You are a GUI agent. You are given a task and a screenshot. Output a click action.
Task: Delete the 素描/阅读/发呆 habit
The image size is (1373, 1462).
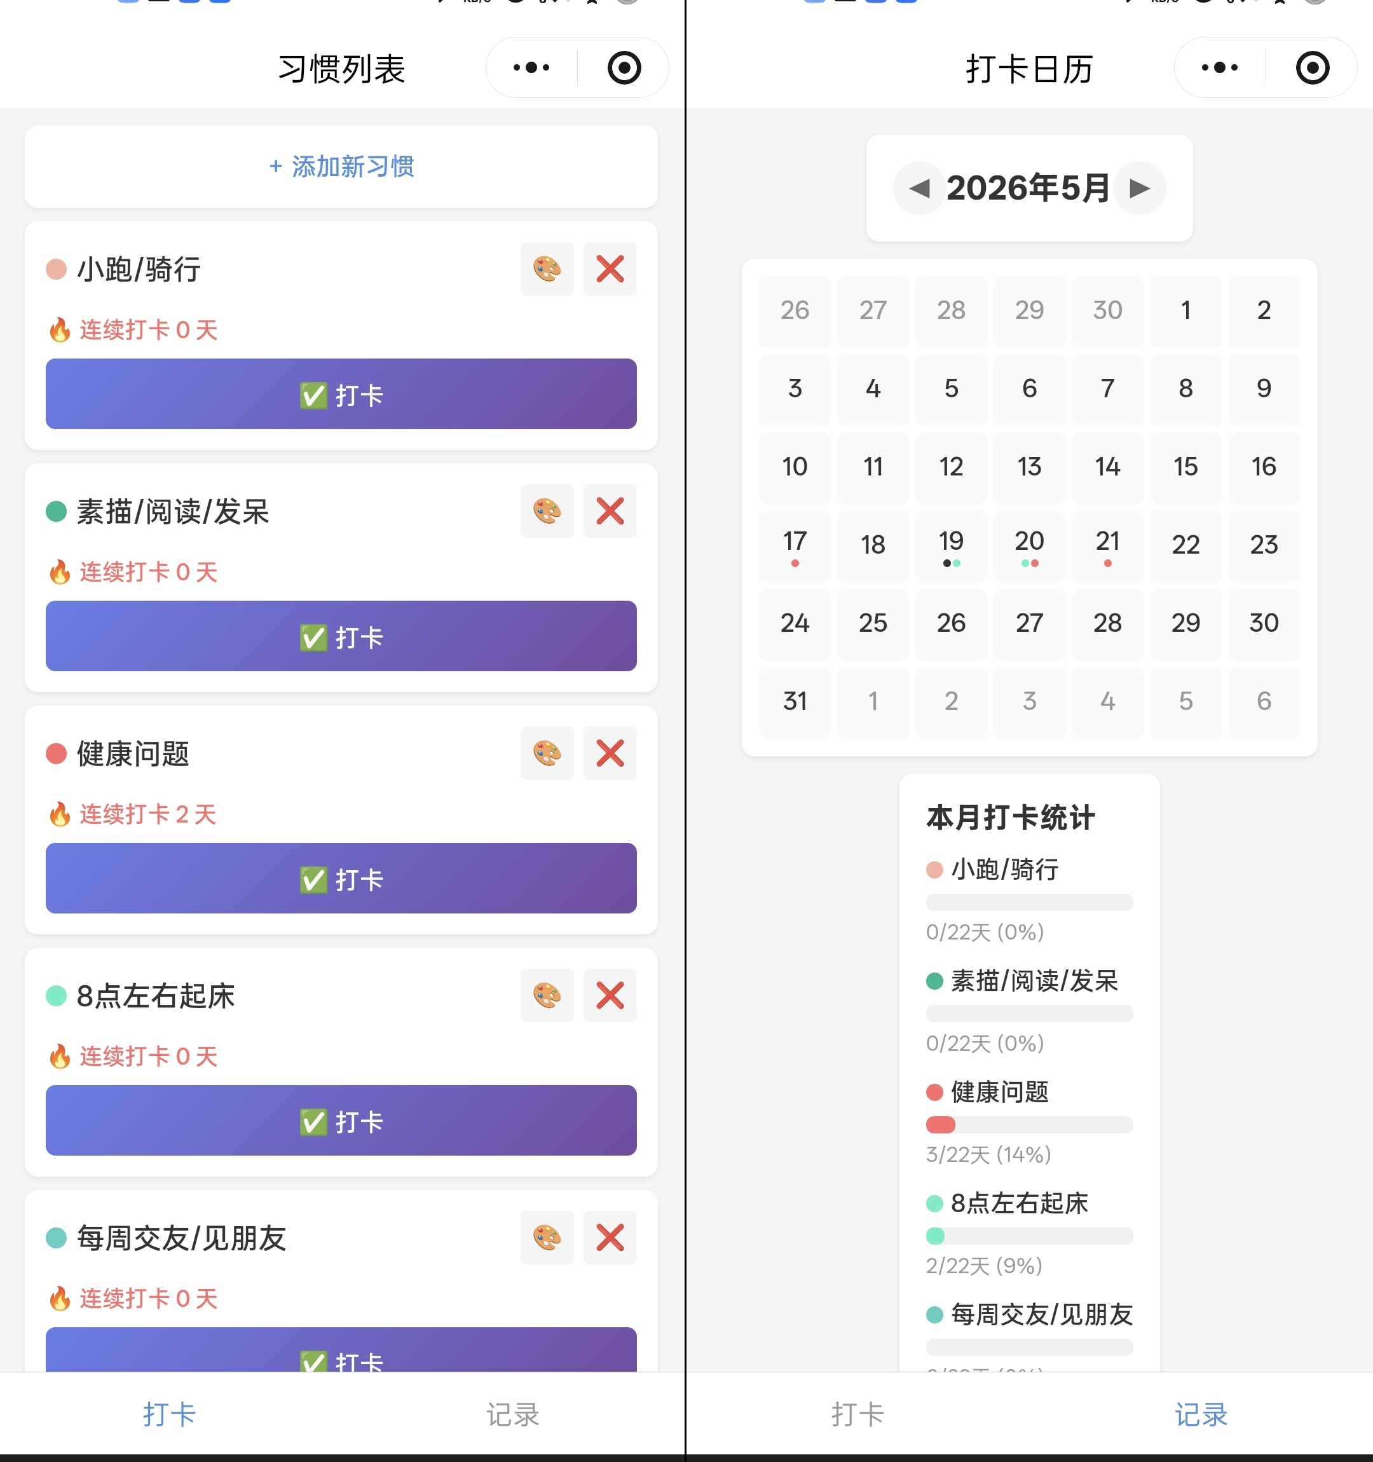[x=610, y=511]
